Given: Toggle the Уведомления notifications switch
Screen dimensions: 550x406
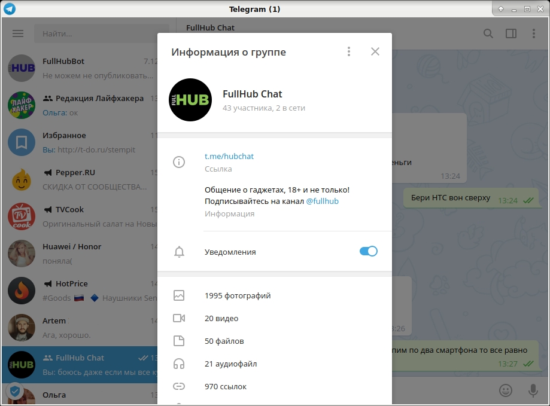Looking at the screenshot, I should point(368,251).
